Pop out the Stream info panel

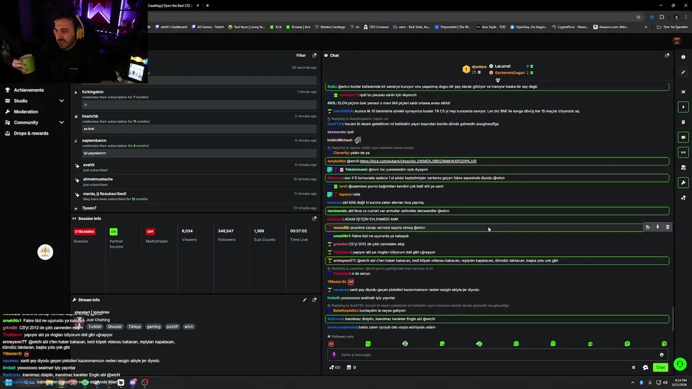click(x=314, y=300)
